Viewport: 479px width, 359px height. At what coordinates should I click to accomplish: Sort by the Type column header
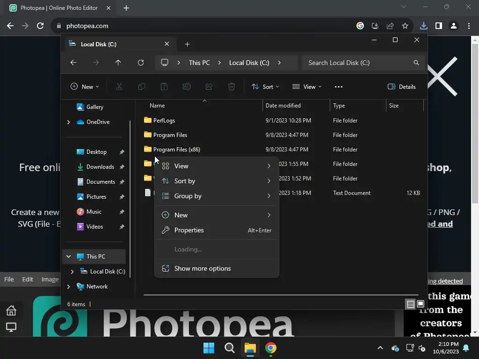tap(358, 106)
